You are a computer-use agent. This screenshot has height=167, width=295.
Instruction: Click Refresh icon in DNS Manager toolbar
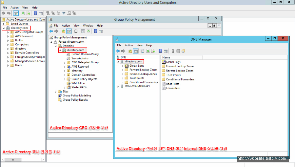pos(148,51)
